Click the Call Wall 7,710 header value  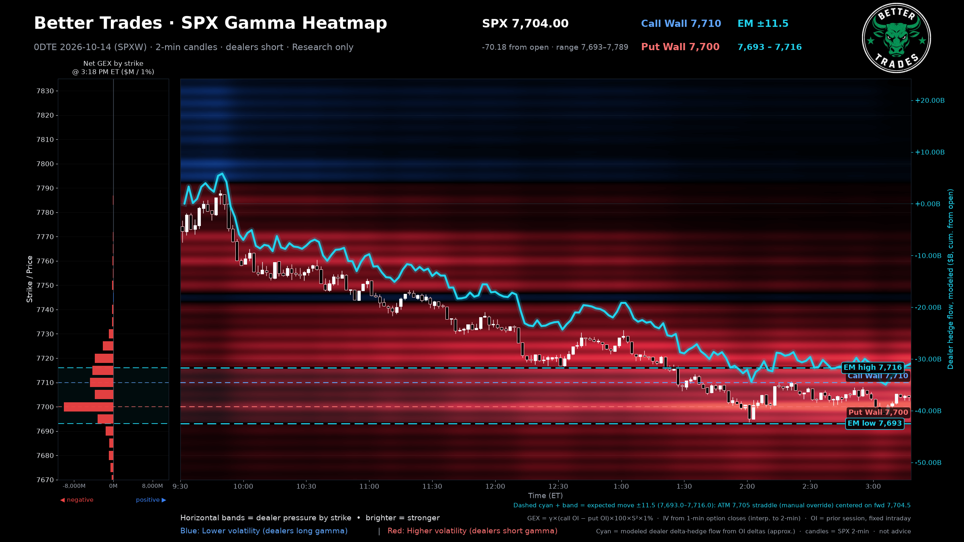pyautogui.click(x=681, y=24)
